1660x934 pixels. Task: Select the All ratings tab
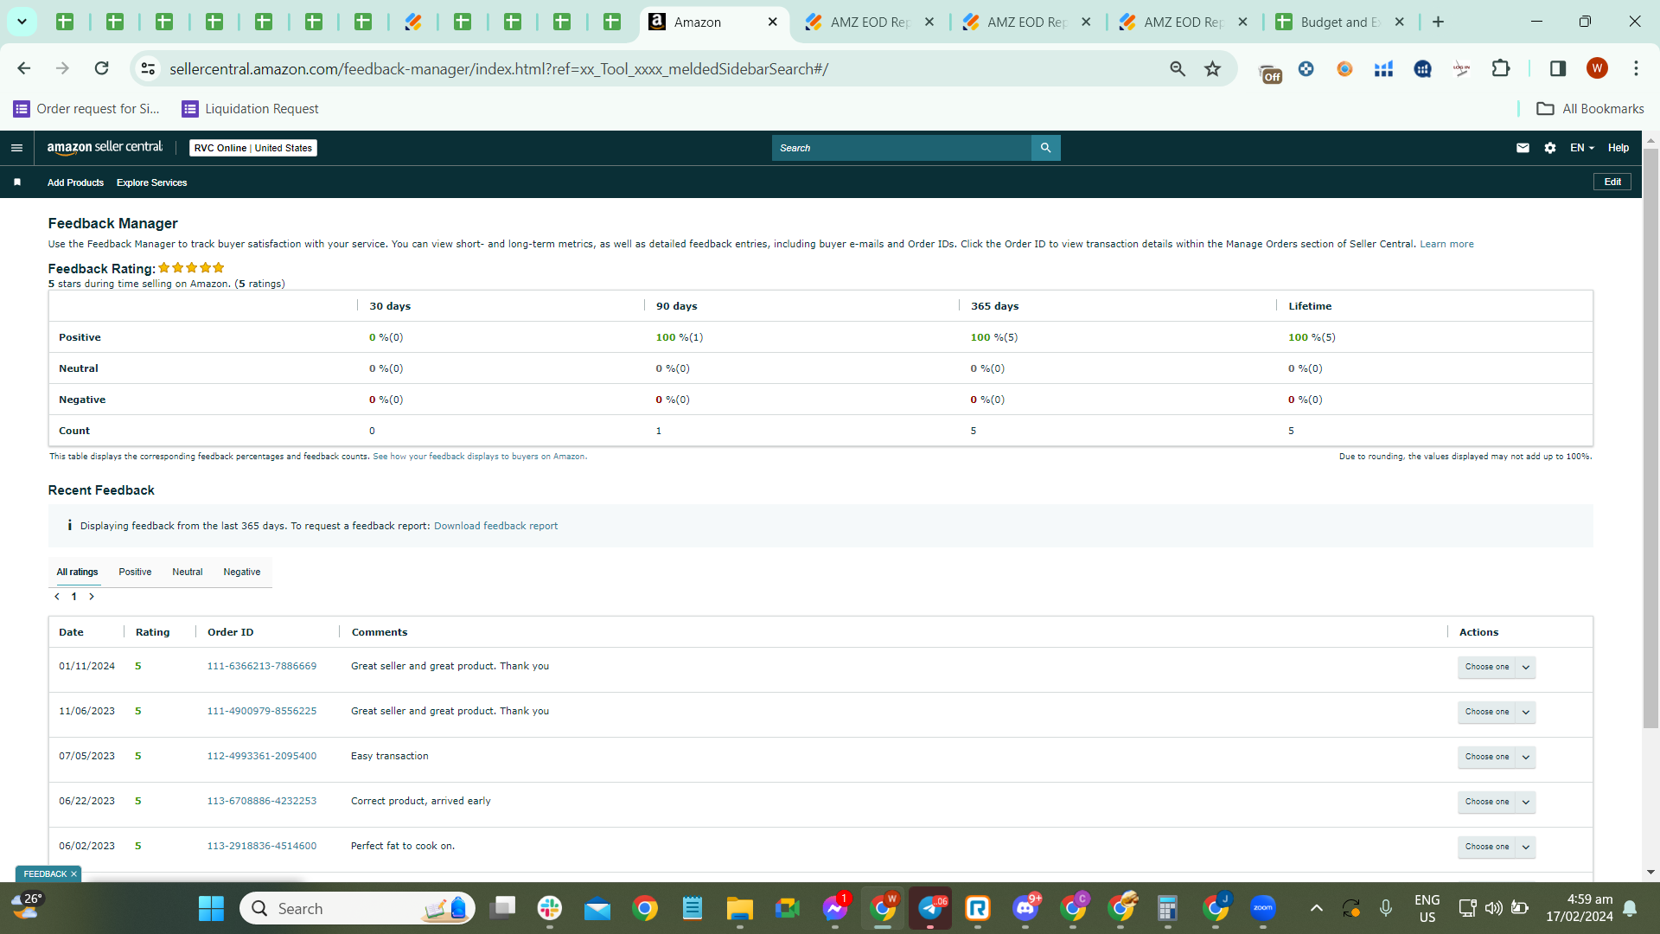78,572
